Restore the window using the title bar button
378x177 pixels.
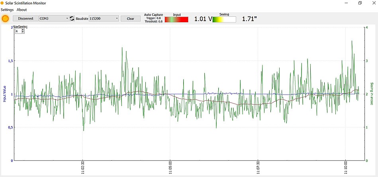click(x=360, y=3)
